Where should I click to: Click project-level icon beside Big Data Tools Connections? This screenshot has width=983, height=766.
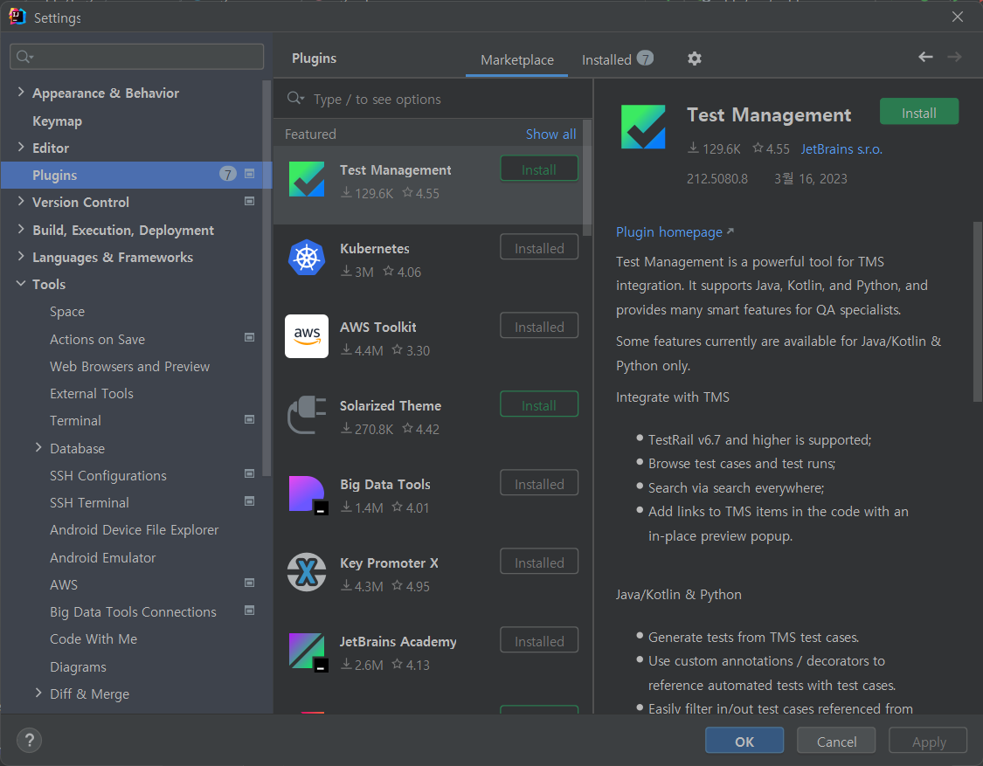[250, 611]
